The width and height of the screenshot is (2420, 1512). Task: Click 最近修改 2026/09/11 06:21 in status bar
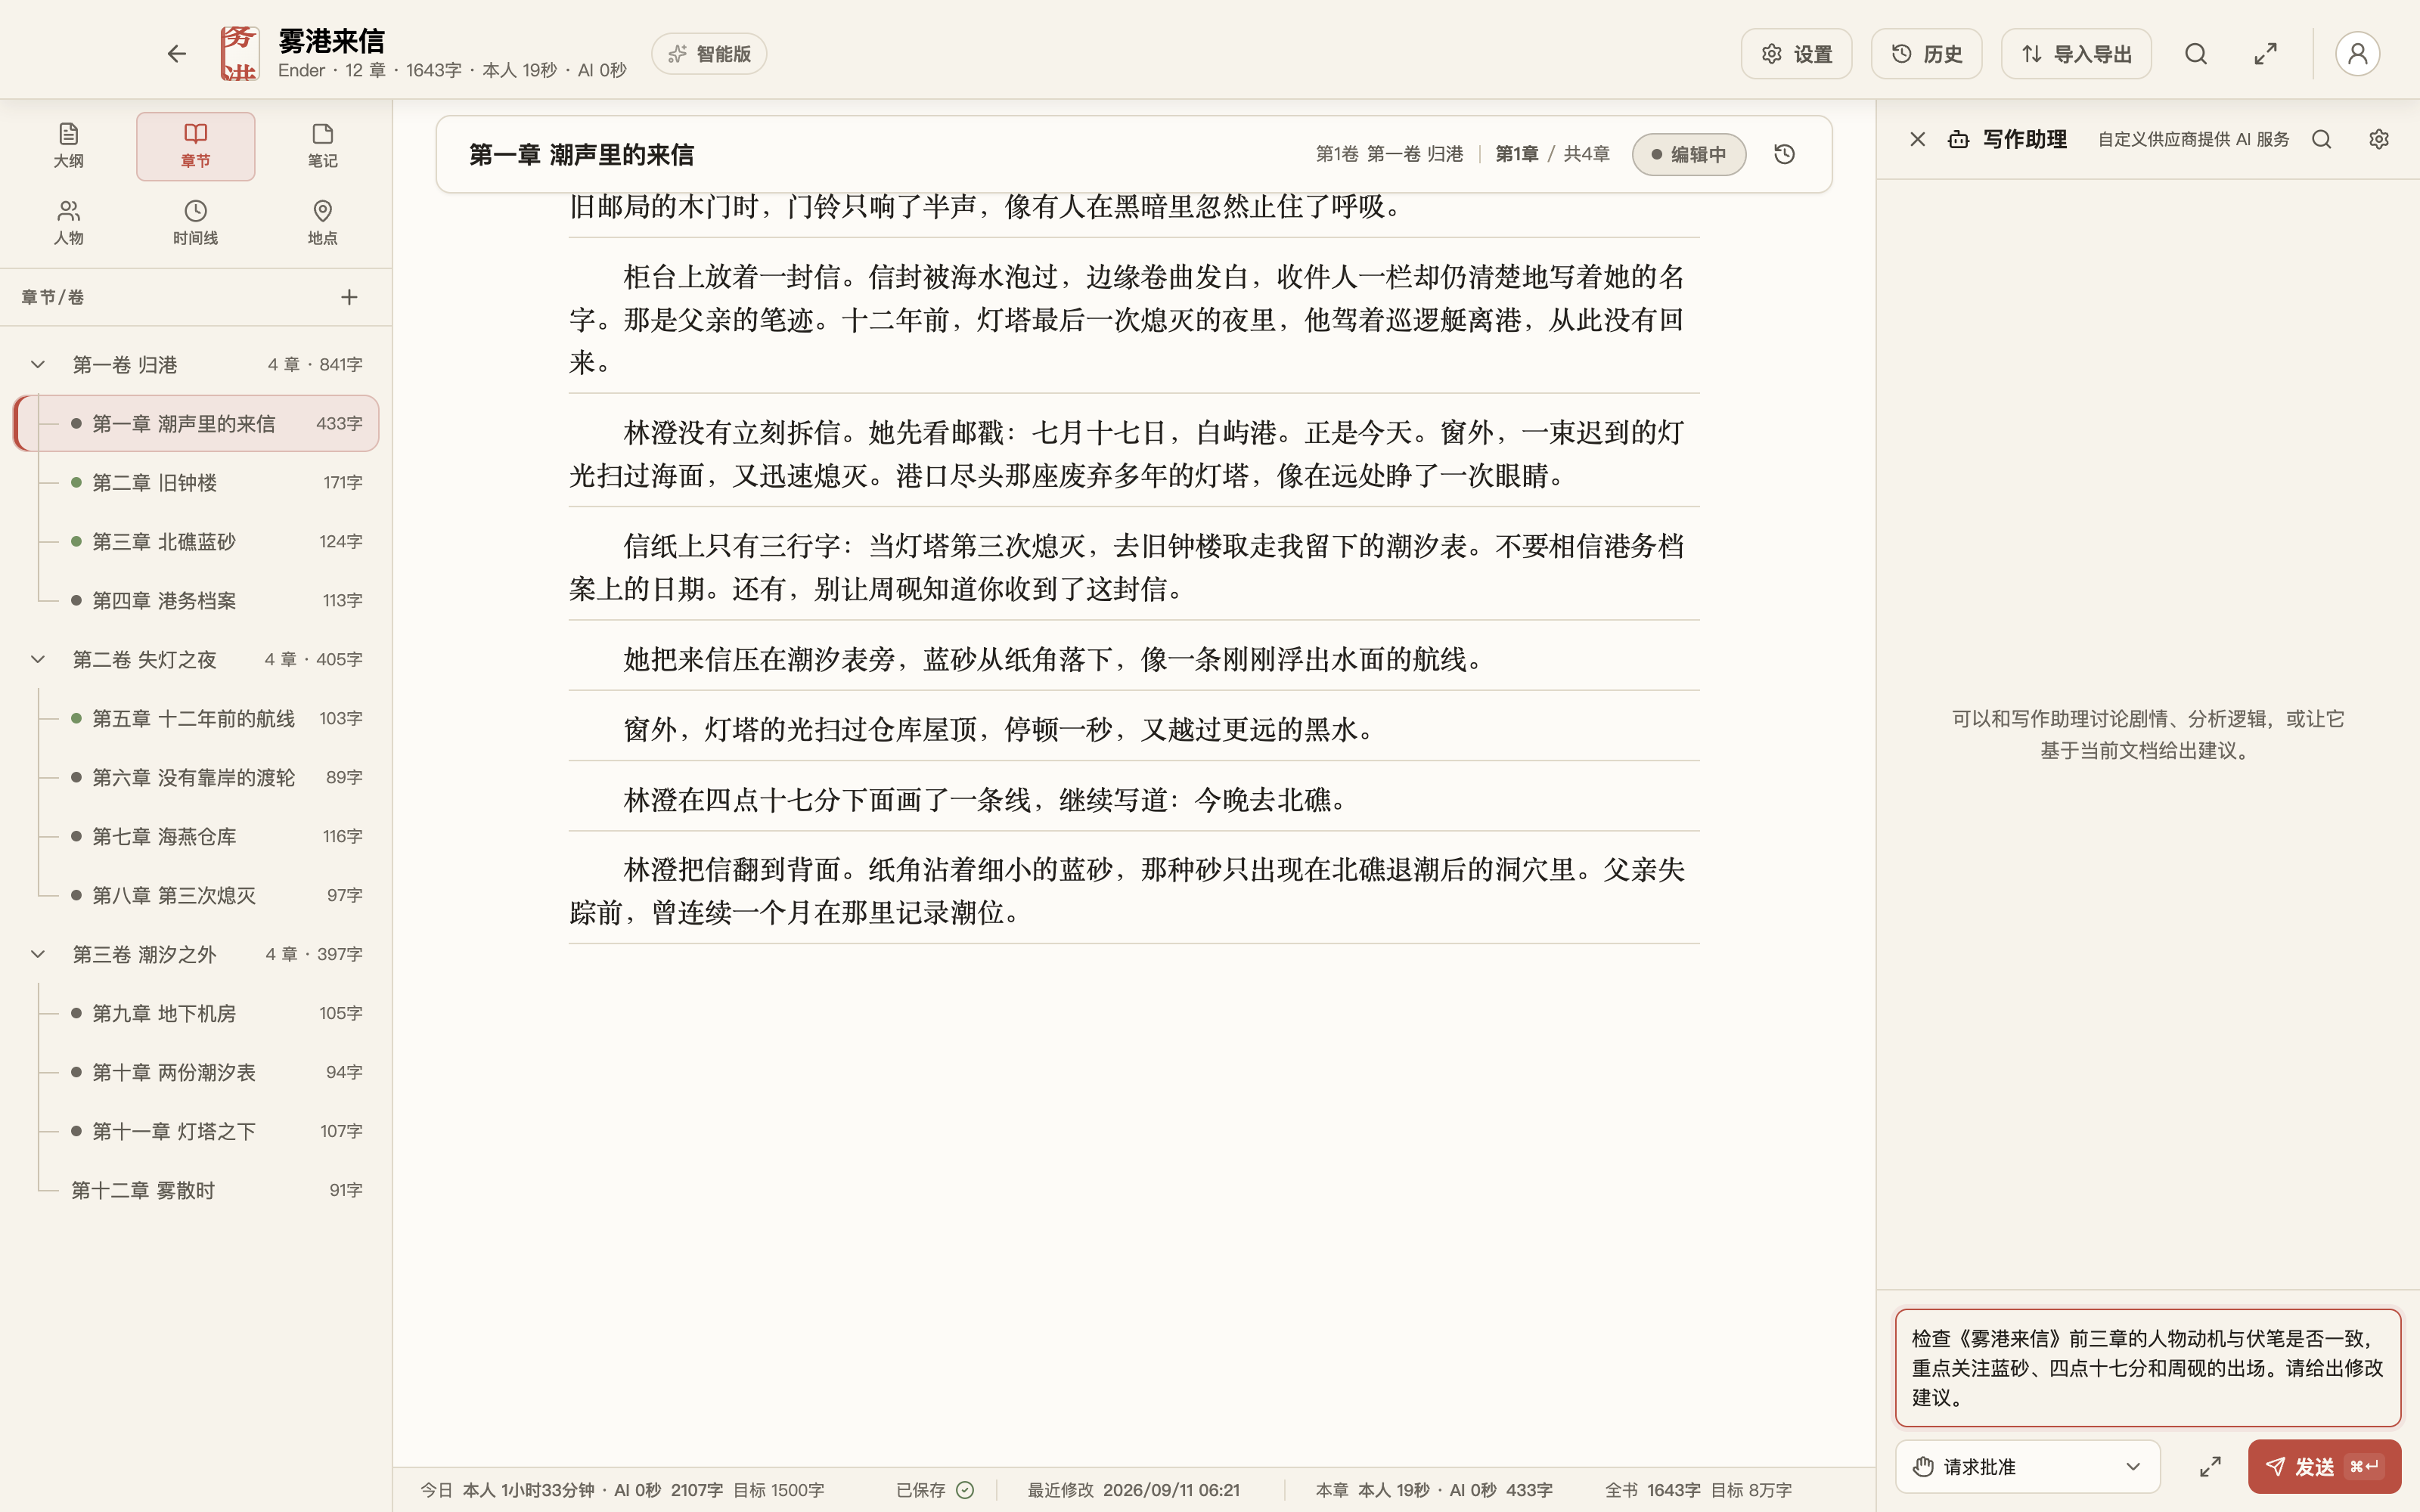[1133, 1491]
